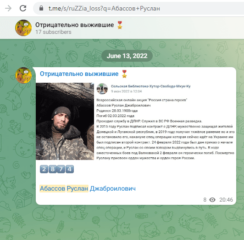The width and height of the screenshot is (244, 240).
Task: Click the keycap digit 8 emoji
Action: tap(53, 169)
